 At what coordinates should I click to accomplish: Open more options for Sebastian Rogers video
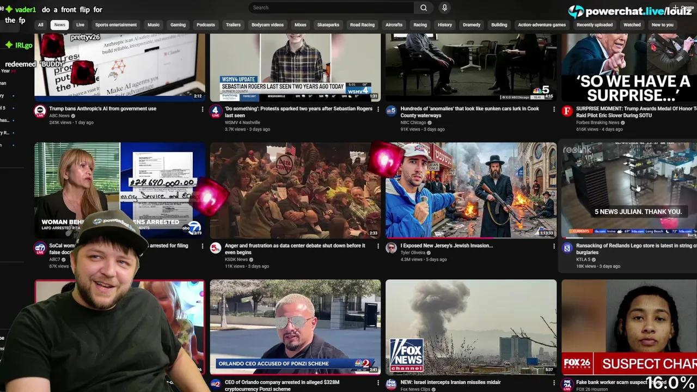378,109
